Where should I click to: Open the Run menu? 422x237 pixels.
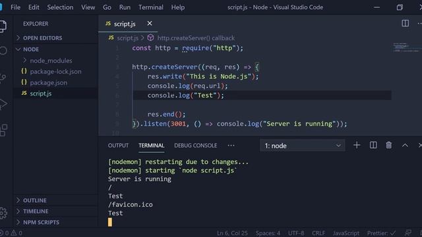[x=125, y=7]
